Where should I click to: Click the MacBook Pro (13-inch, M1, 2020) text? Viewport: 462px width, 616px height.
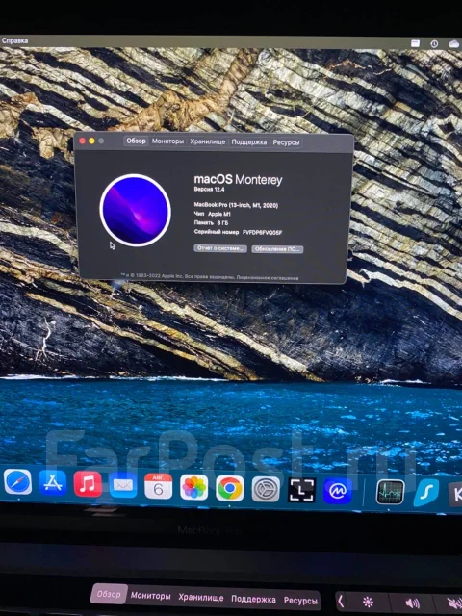[236, 205]
